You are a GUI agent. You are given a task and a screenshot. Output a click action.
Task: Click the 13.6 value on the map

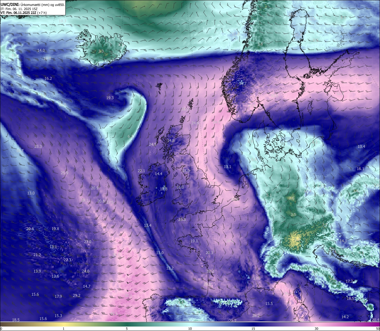coord(55,276)
